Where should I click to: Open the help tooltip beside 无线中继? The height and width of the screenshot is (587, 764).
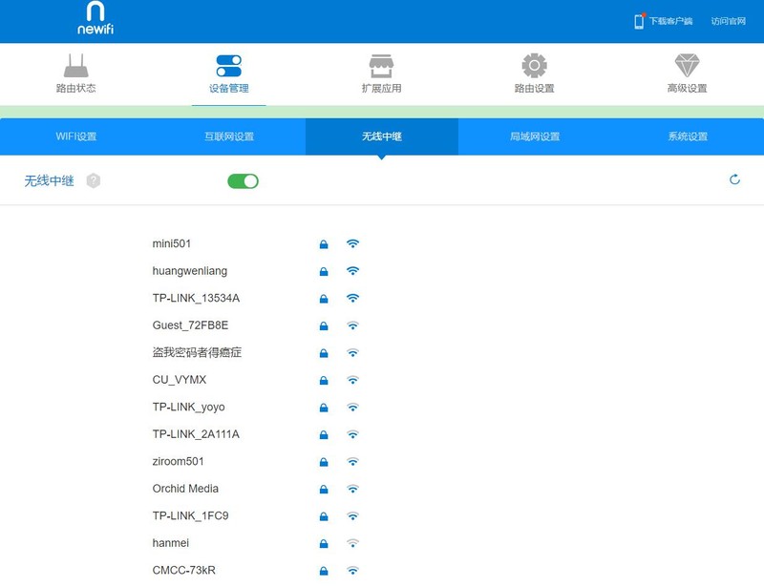tap(93, 179)
